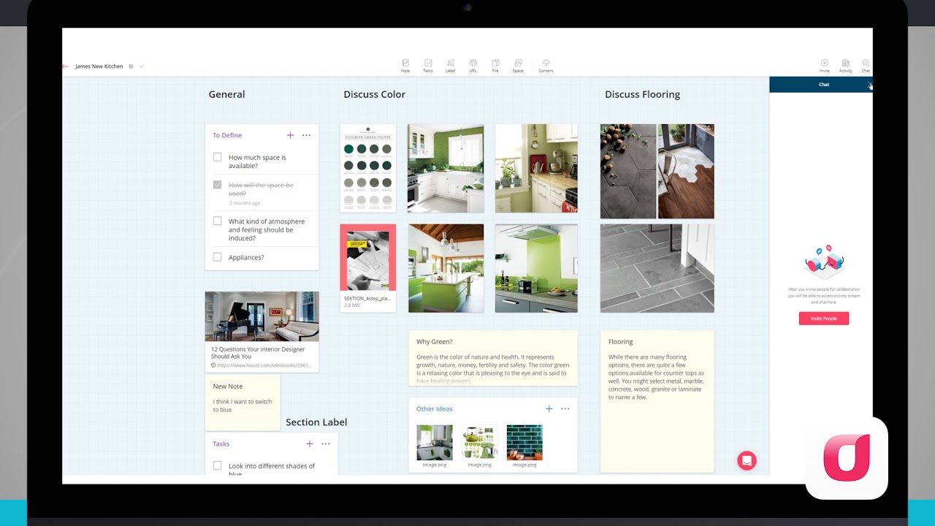Open the Activity panel
This screenshot has height=526, width=935.
coord(845,66)
